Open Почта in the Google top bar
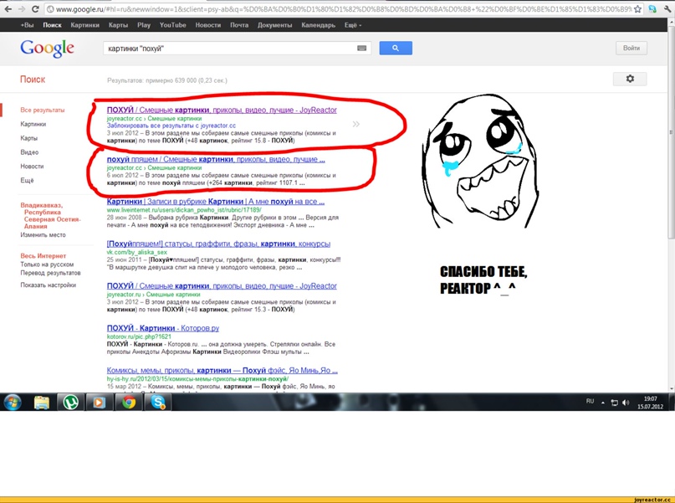675x503 pixels. point(239,25)
